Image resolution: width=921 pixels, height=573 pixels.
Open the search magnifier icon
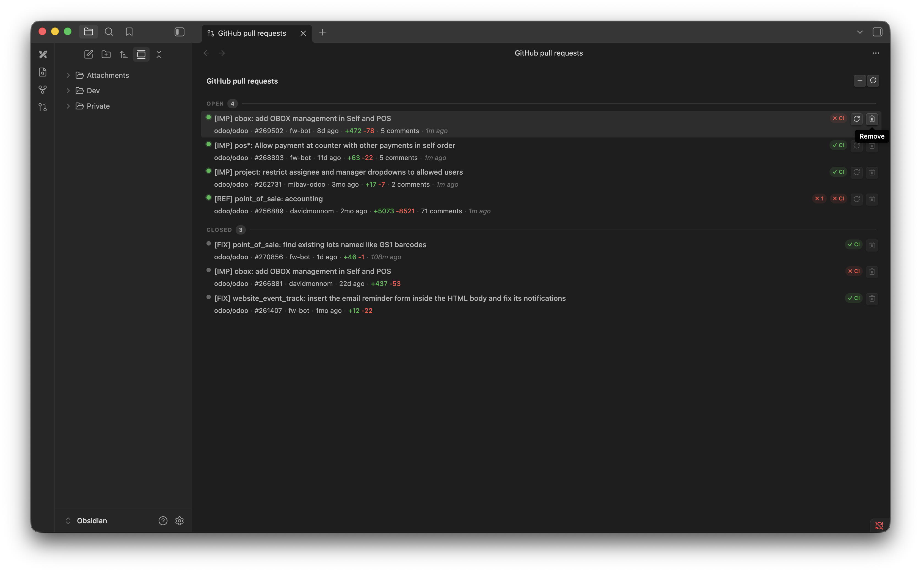click(x=109, y=32)
